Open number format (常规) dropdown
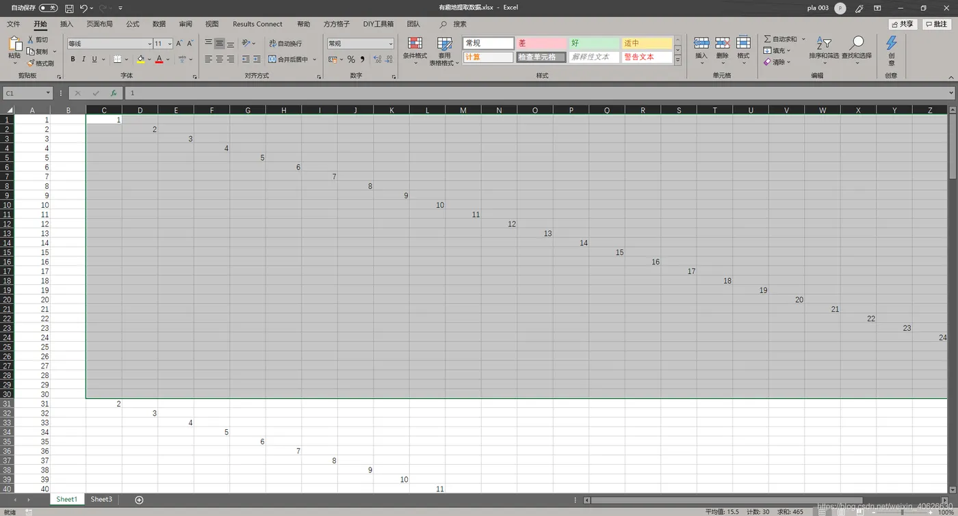The image size is (958, 516). (x=391, y=44)
